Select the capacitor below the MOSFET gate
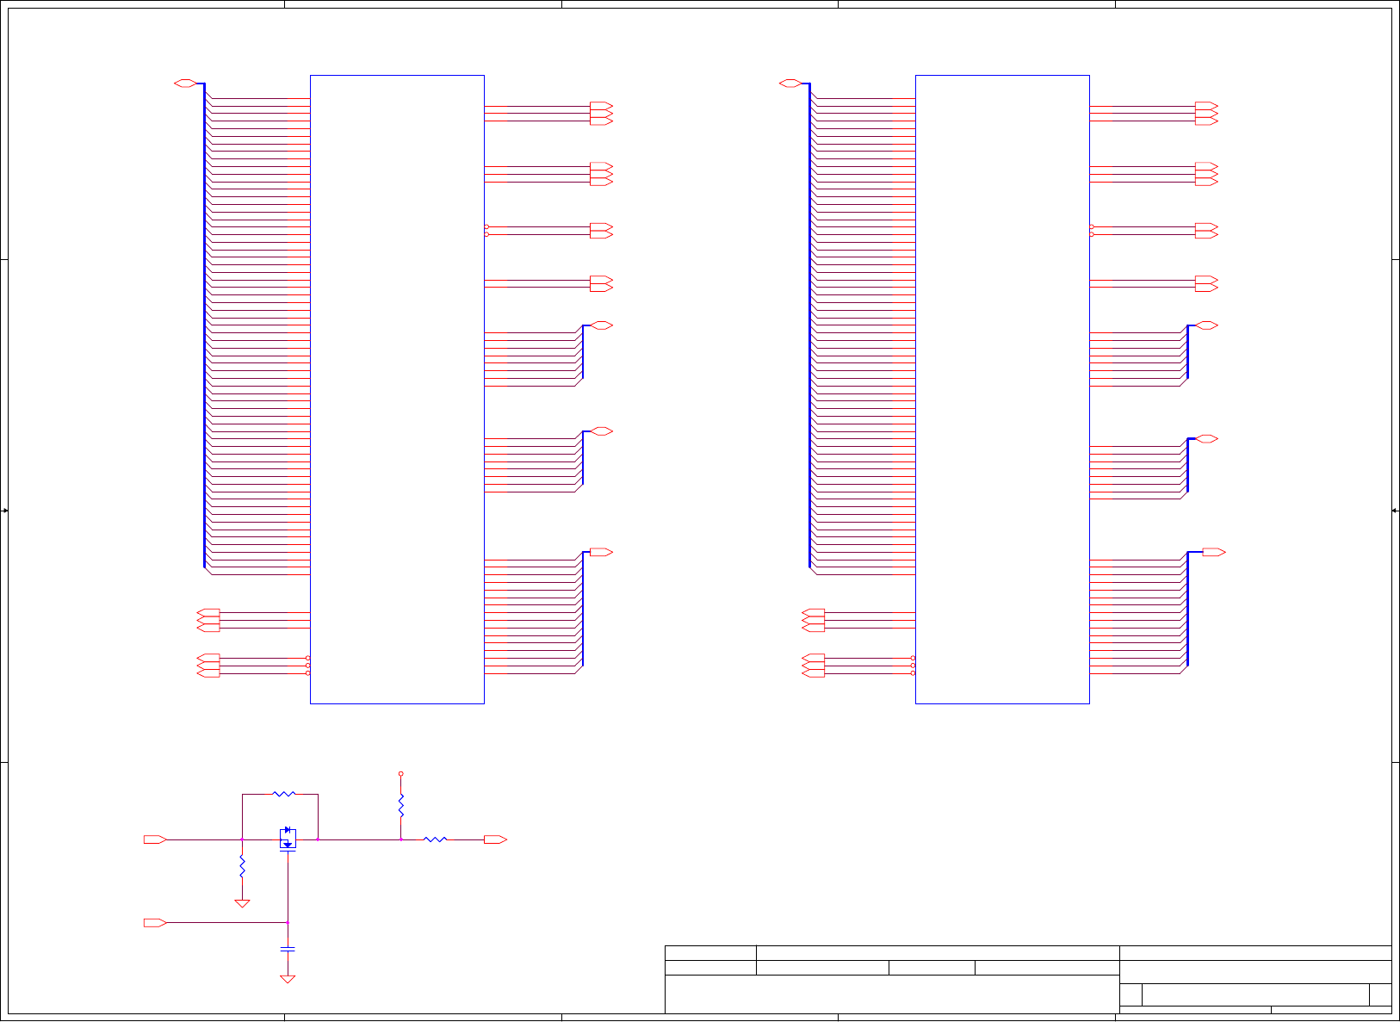1400x1022 pixels. pos(288,948)
